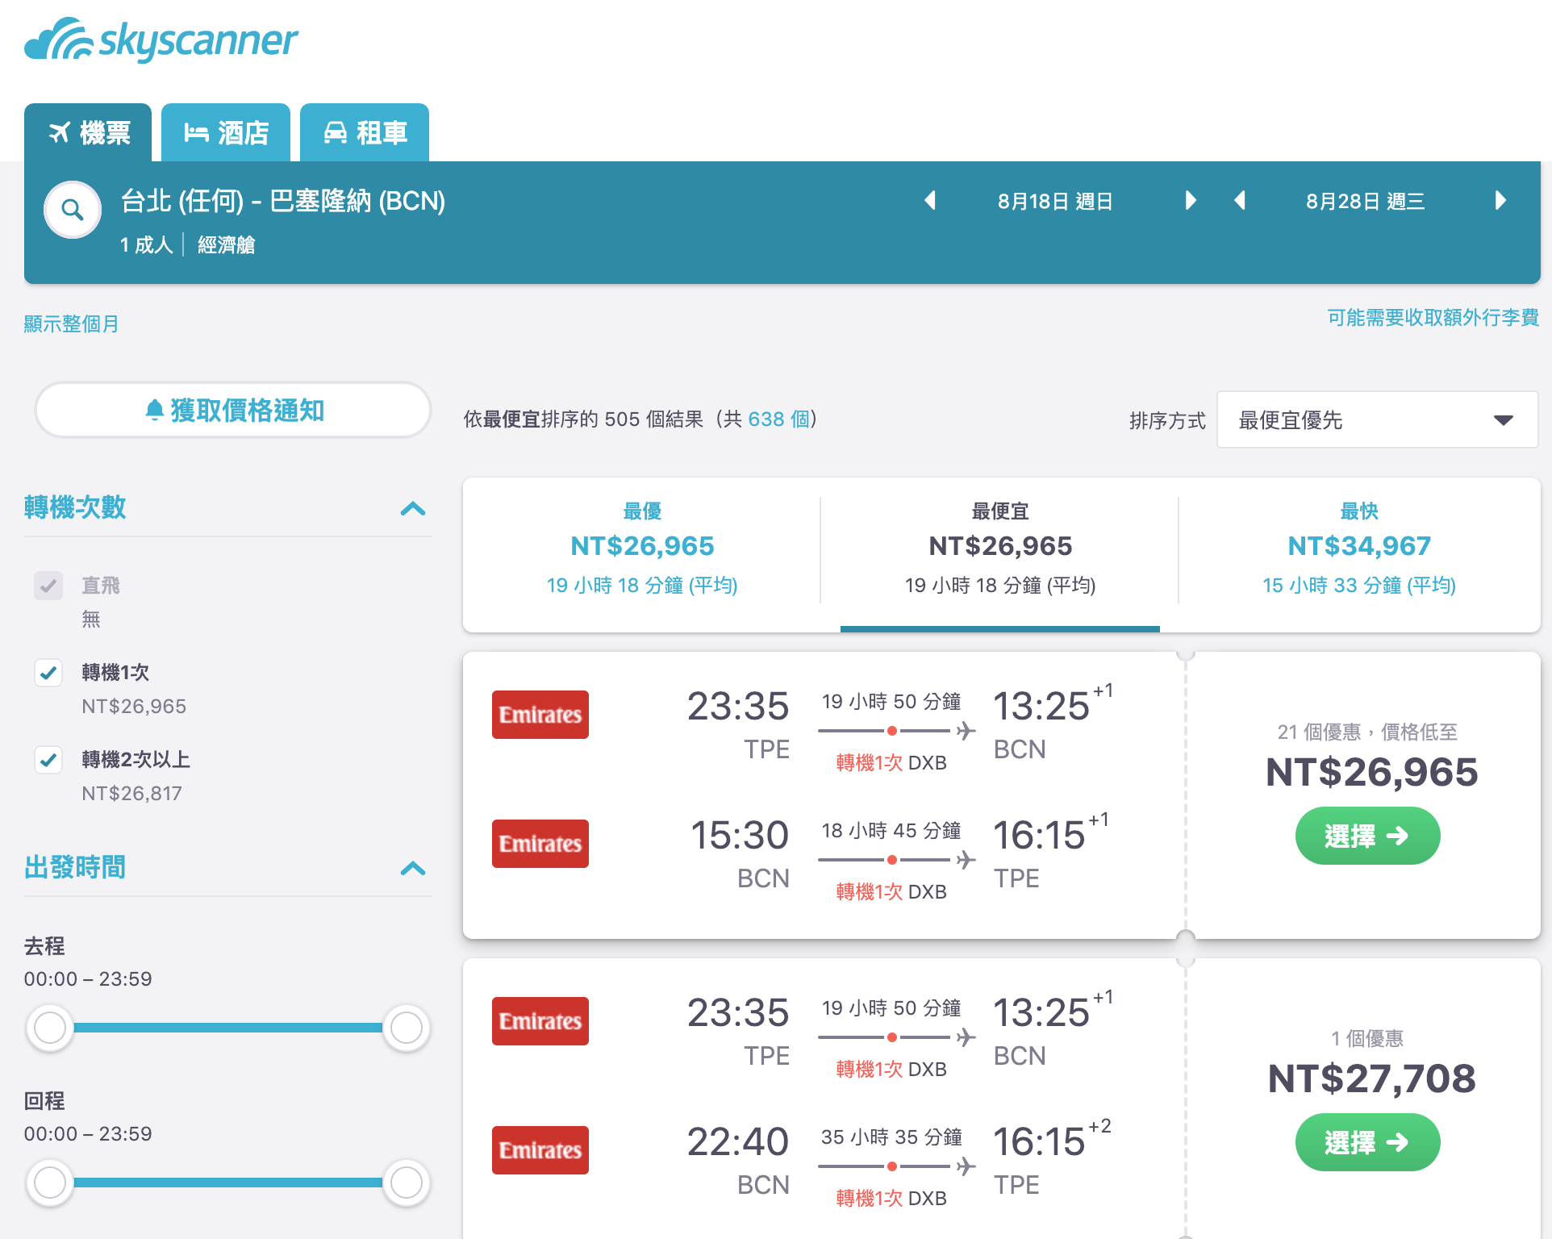Click the 去程 slider left handle
Viewport: 1552px width, 1239px height.
50,1028
